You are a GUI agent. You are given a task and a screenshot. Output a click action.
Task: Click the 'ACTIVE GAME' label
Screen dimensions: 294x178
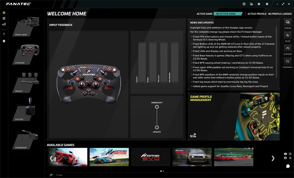click(204, 14)
